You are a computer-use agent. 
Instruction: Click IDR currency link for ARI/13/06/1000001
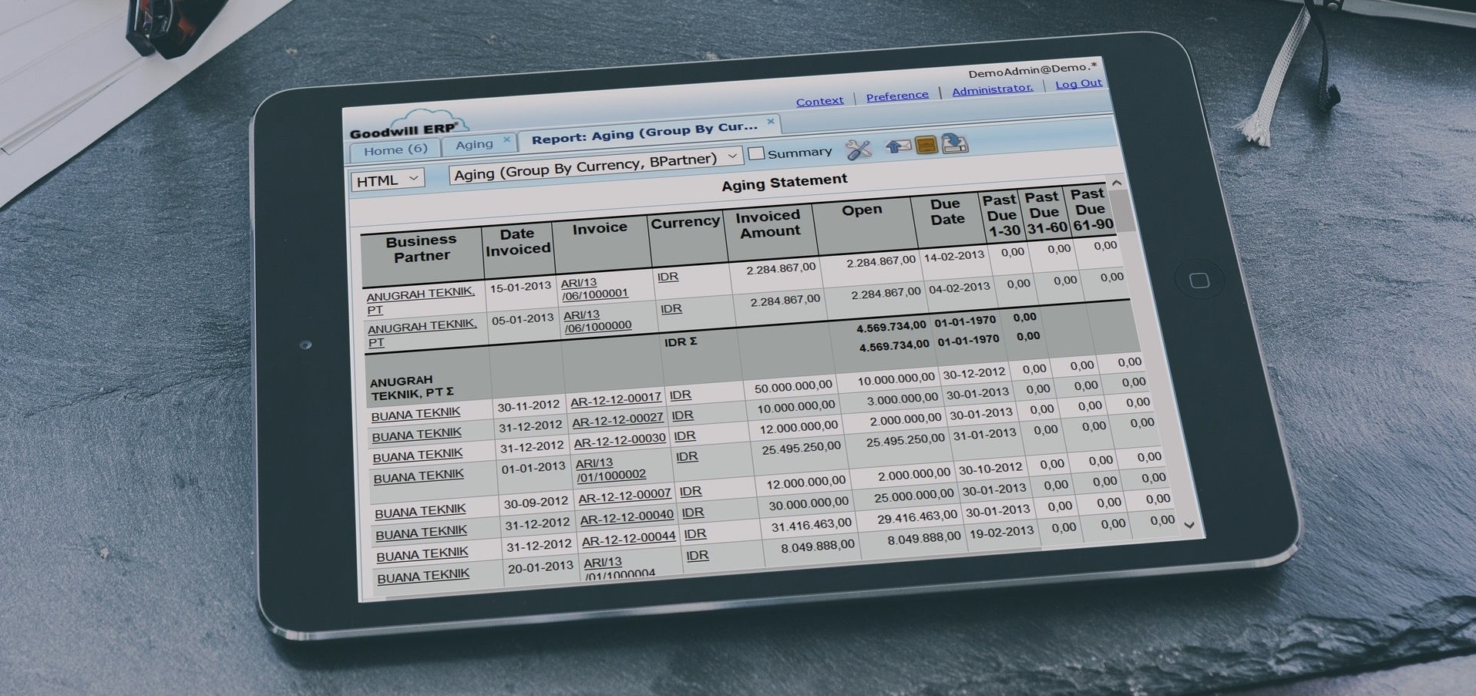coord(667,277)
